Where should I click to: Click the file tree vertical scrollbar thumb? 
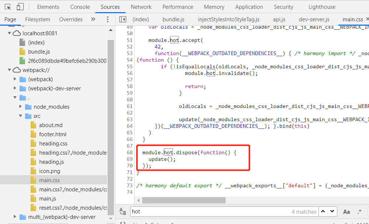[x=111, y=127]
